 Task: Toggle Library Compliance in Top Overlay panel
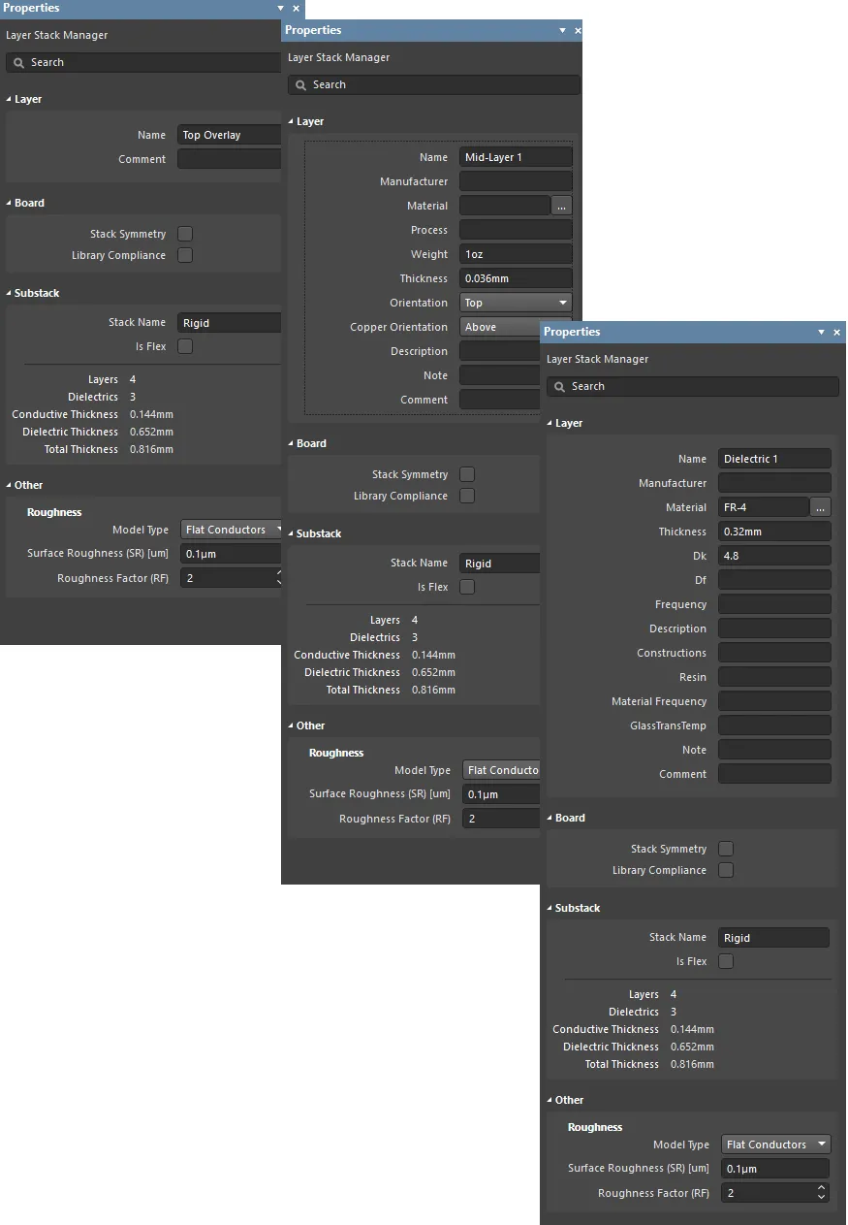pyautogui.click(x=185, y=255)
